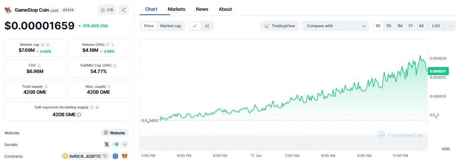Expand more socials chevron
This screenshot has height=162, width=459.
[x=125, y=144]
